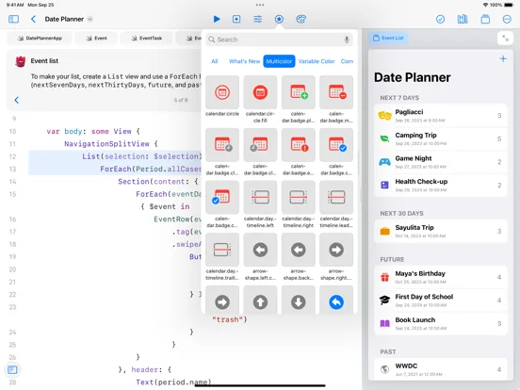Switch to the DatePlannerApp file tab
Viewport: 520px width, 390px height.
click(40, 38)
